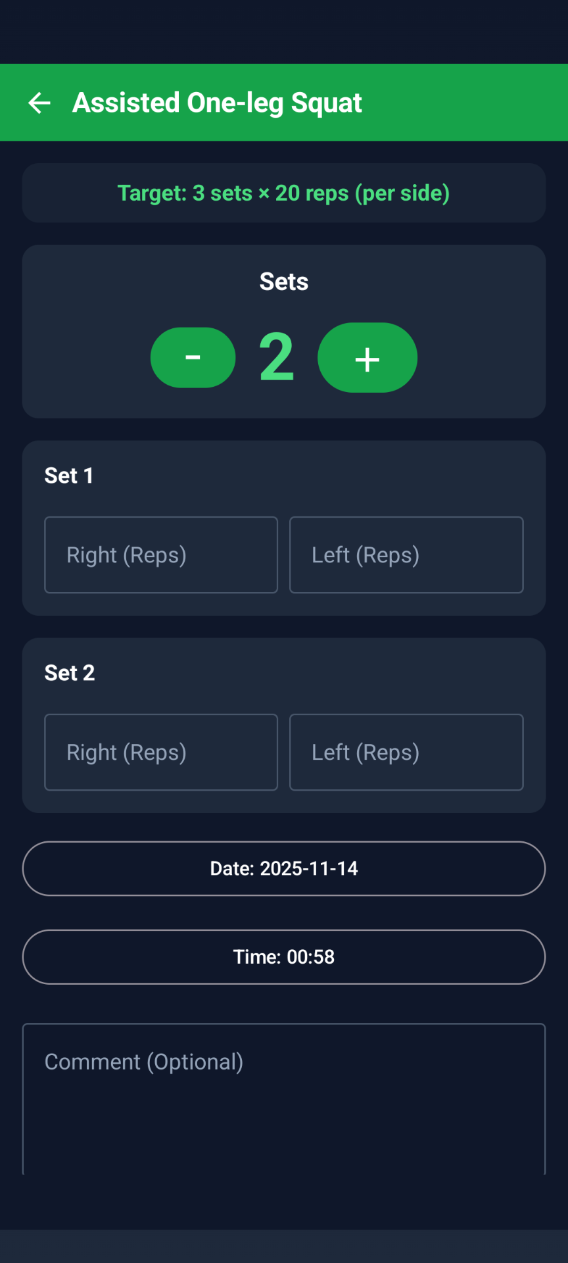Click the Comment (Optional) text area
This screenshot has width=568, height=1263.
click(x=284, y=1099)
